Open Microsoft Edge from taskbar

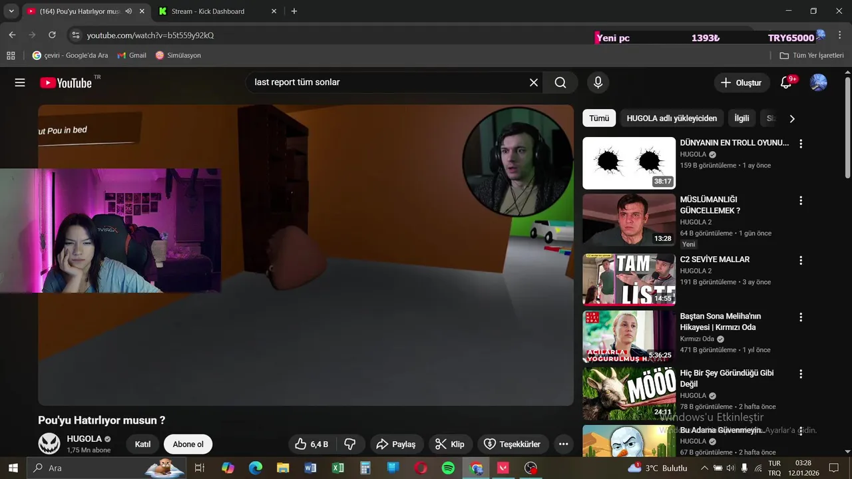click(x=256, y=468)
